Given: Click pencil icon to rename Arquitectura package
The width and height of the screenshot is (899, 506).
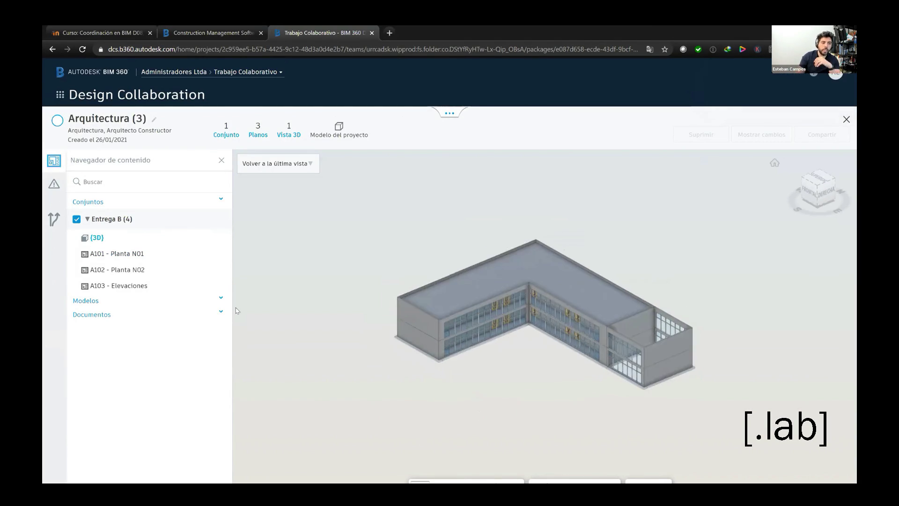Looking at the screenshot, I should (x=154, y=119).
